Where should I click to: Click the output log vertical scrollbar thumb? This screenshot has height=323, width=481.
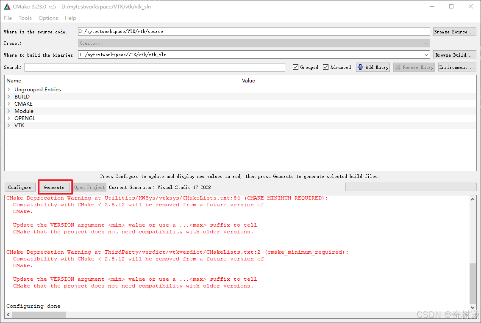[473, 284]
